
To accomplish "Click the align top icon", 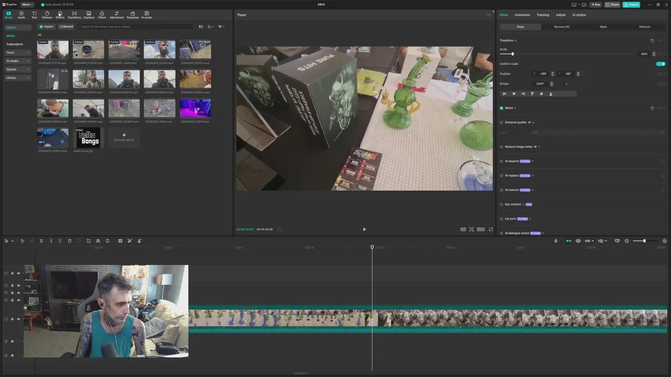I will pos(532,94).
